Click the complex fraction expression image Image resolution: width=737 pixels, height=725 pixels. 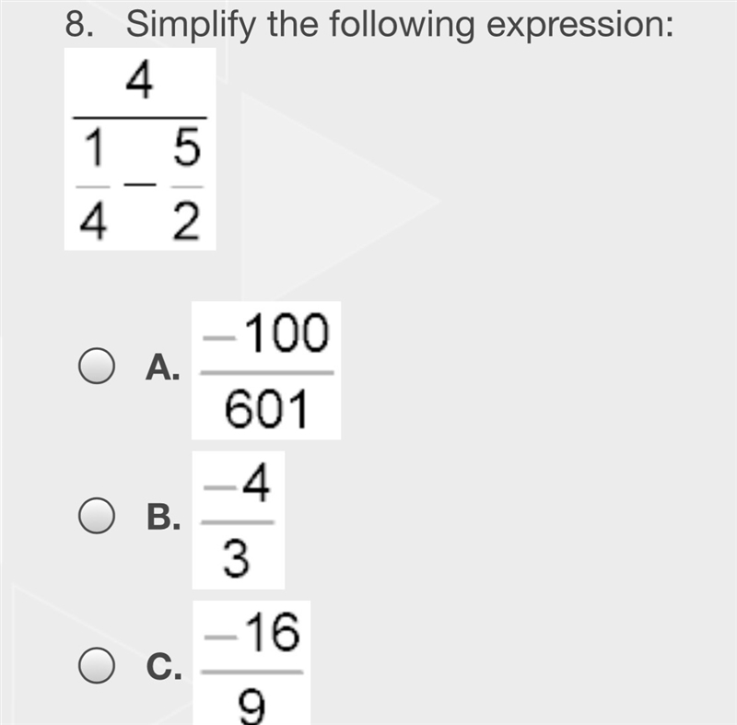point(140,149)
